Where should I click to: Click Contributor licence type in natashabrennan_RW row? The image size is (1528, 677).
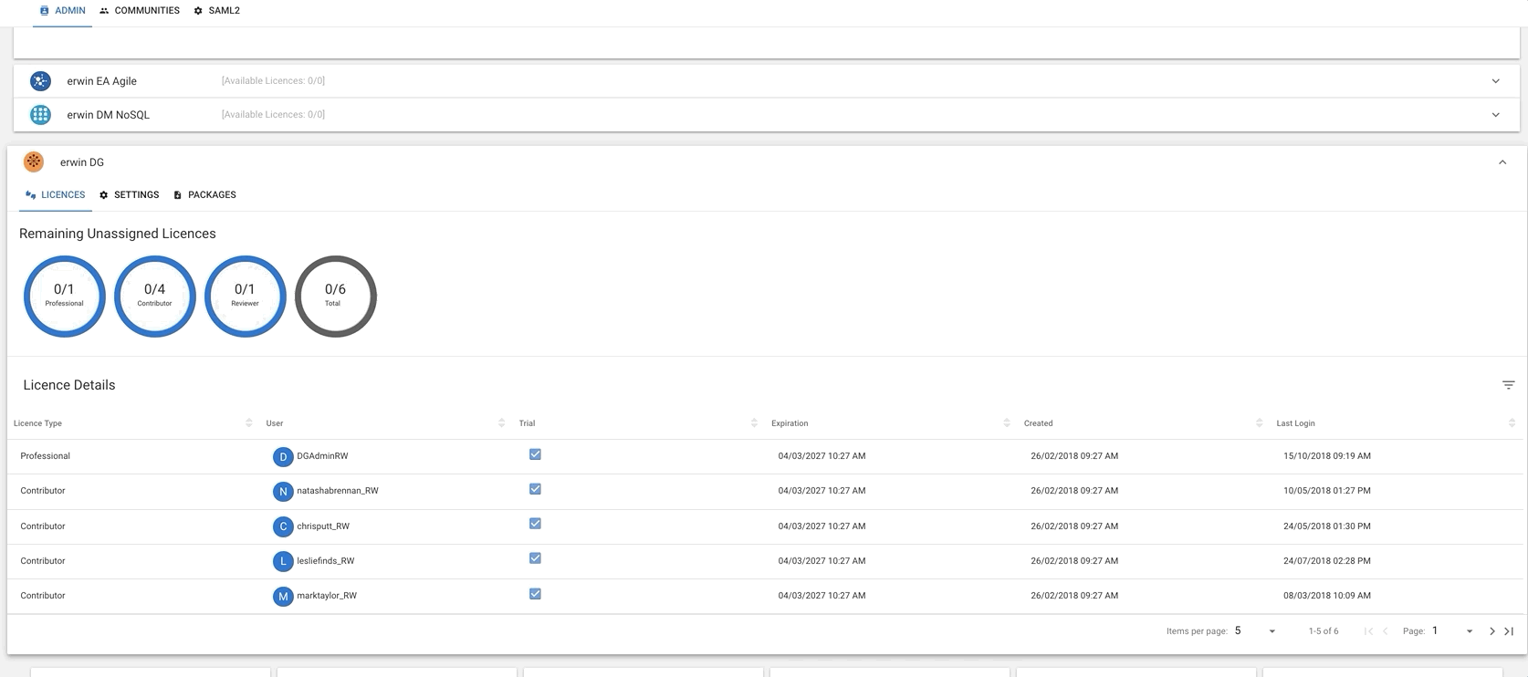43,491
